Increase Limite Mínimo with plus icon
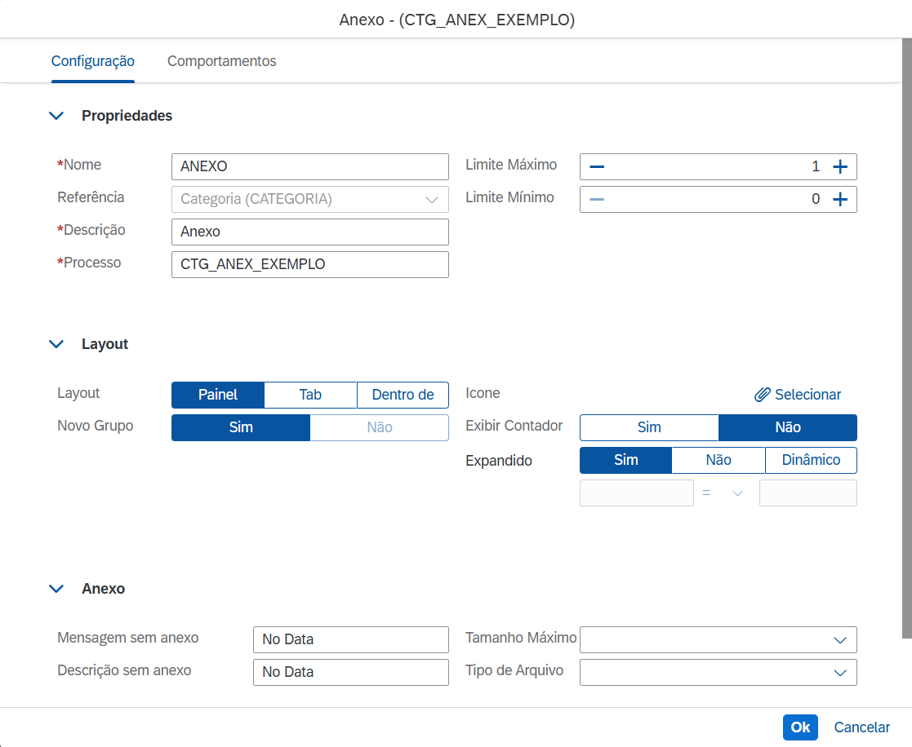Viewport: 912px width, 747px height. point(840,200)
